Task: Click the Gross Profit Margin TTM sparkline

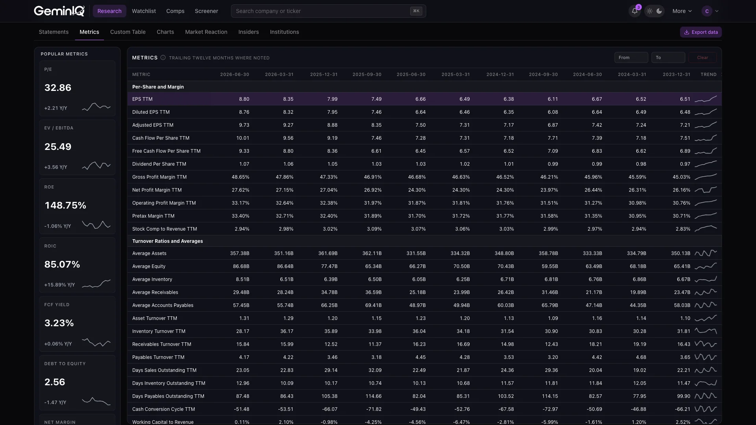Action: 706,177
